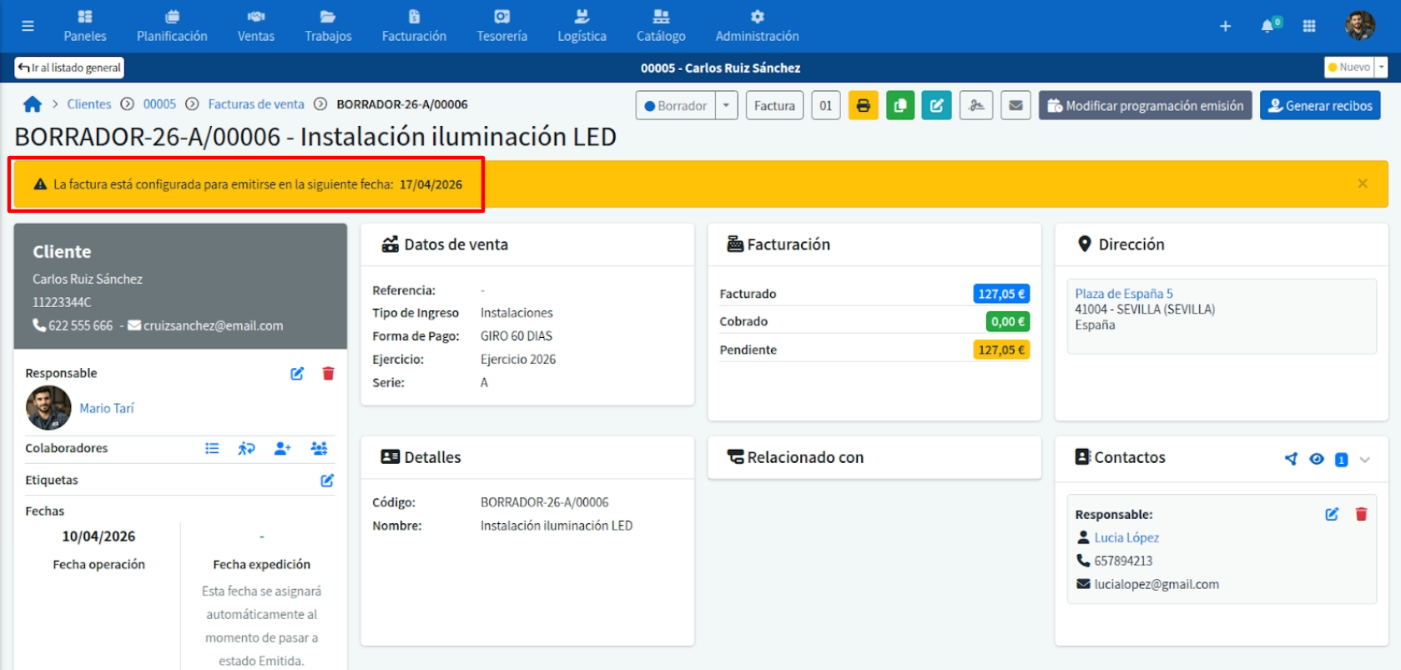Edit Etiquetas using the pencil icon
Image resolution: width=1401 pixels, height=670 pixels.
(327, 480)
